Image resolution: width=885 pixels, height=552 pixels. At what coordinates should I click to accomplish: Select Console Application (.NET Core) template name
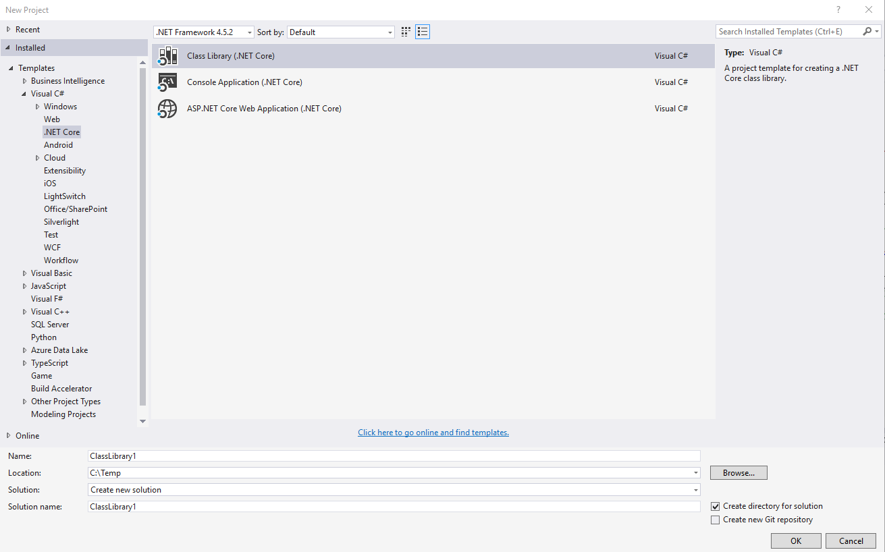(244, 82)
